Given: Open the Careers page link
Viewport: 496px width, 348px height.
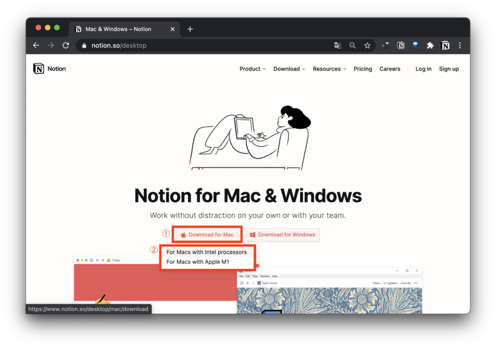Looking at the screenshot, I should click(x=390, y=69).
